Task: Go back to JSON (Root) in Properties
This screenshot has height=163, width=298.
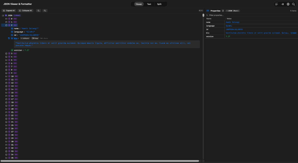Action: [233, 11]
